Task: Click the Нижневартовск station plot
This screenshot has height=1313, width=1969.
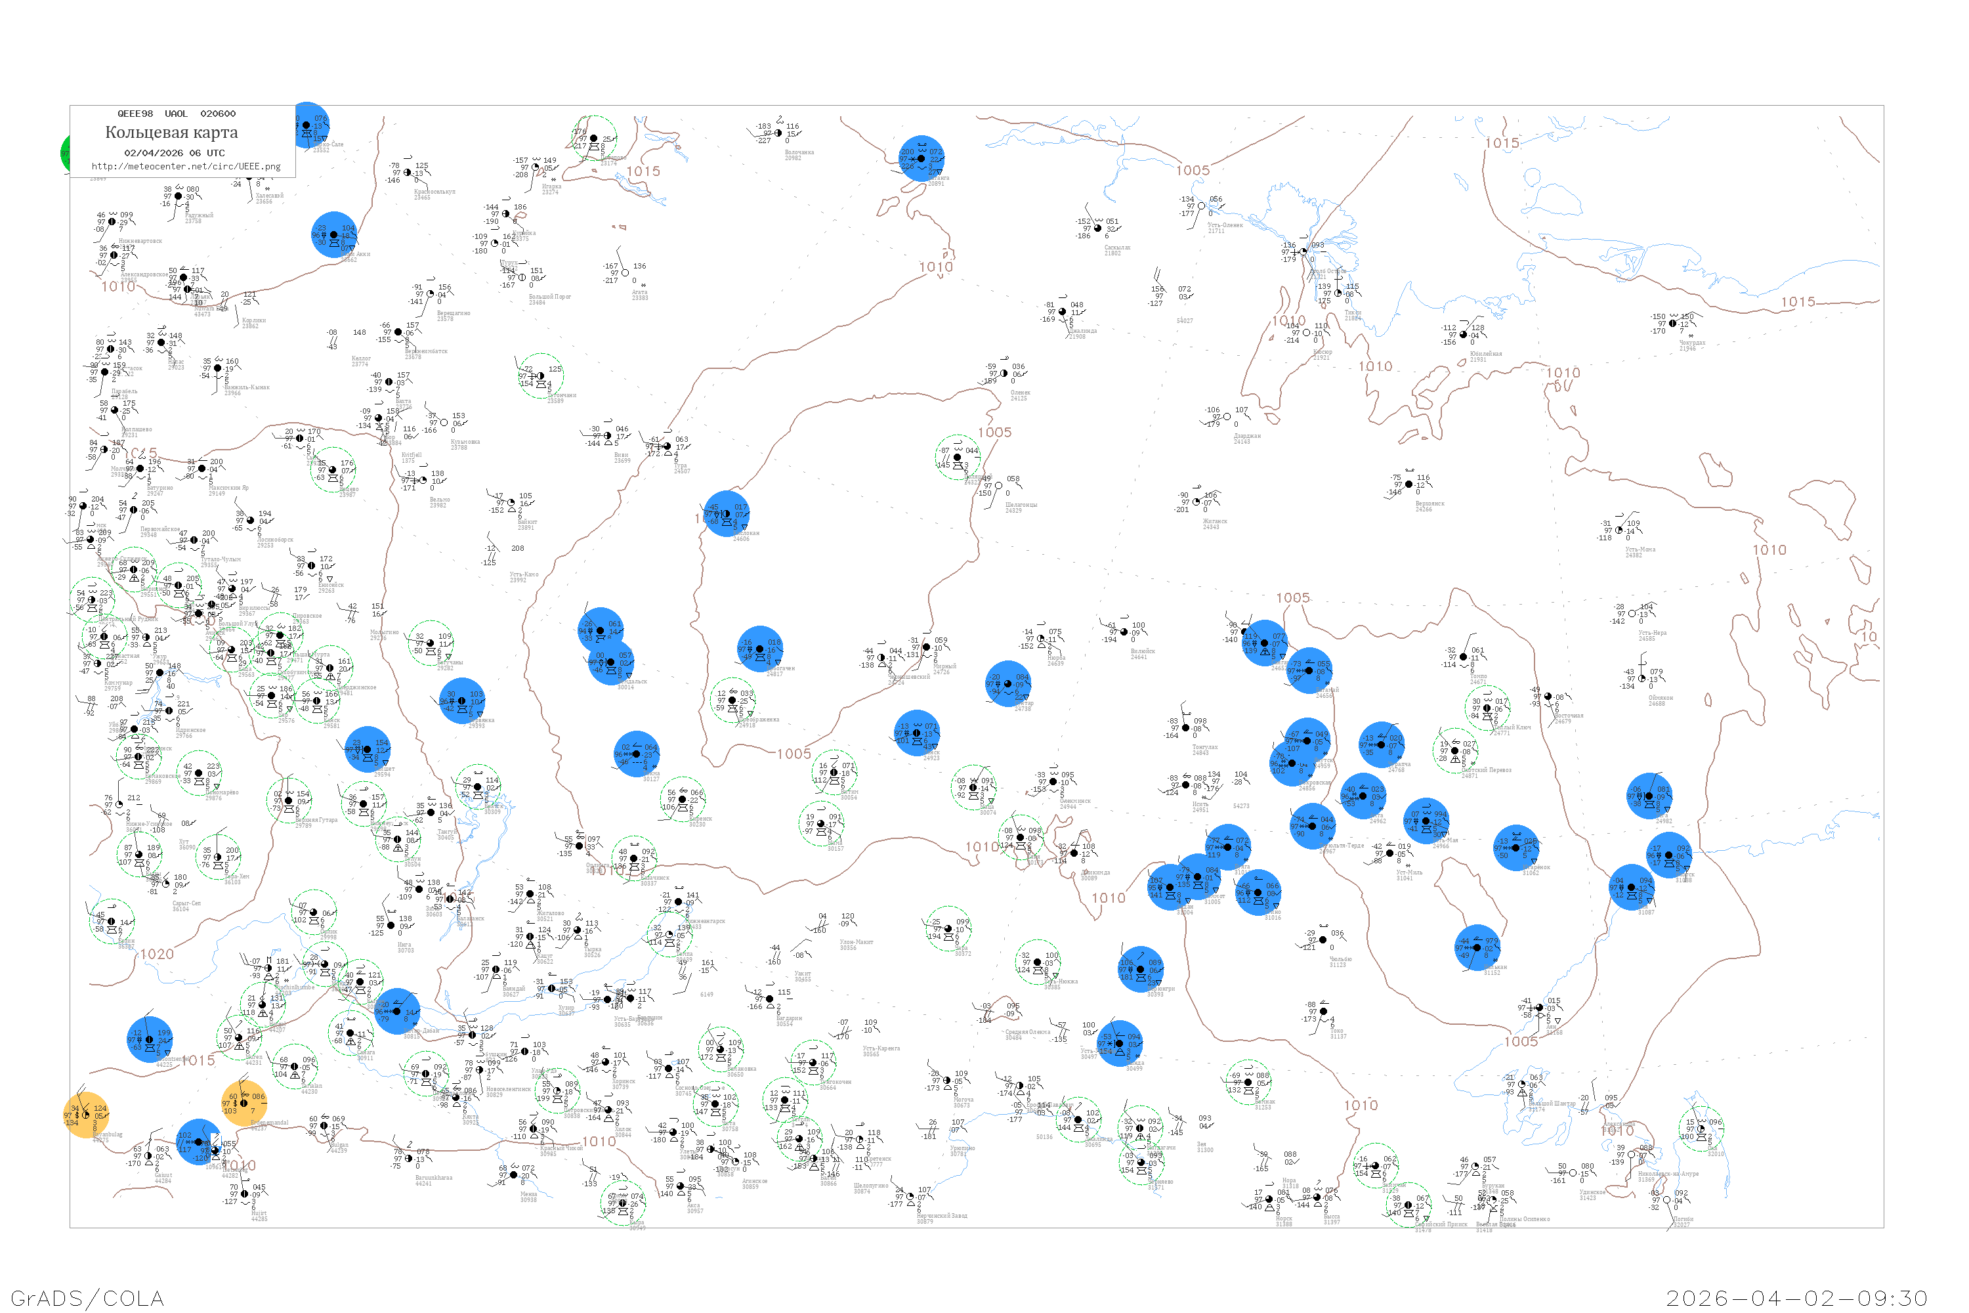Action: pos(112,222)
